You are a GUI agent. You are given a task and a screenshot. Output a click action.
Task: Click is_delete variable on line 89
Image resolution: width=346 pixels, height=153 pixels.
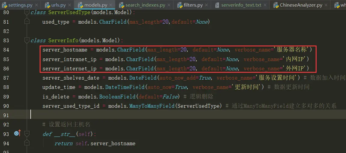pos(56,97)
